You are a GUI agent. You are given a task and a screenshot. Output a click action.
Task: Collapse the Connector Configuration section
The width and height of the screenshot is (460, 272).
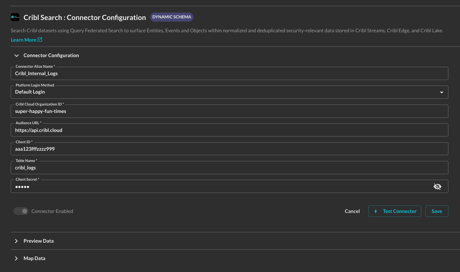[16, 55]
